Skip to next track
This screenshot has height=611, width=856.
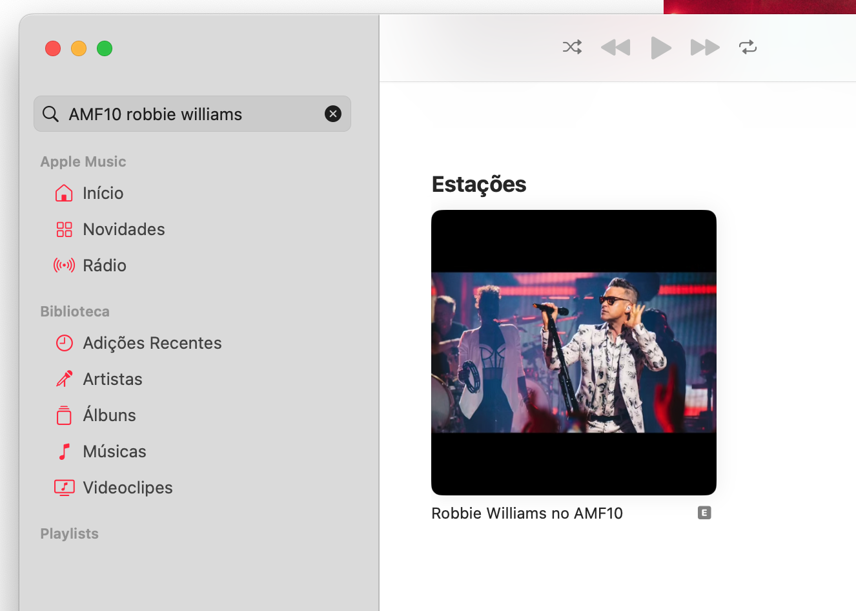[705, 48]
